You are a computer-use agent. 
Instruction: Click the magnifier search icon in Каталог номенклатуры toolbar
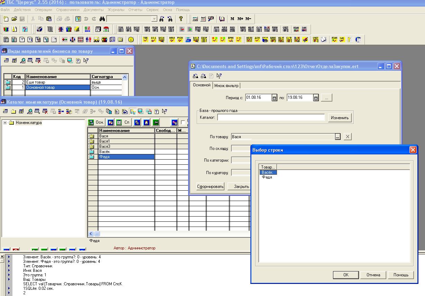coord(30,111)
